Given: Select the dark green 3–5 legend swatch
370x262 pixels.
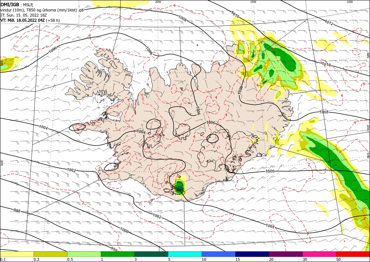Looking at the screenshot, I should 151,254.
